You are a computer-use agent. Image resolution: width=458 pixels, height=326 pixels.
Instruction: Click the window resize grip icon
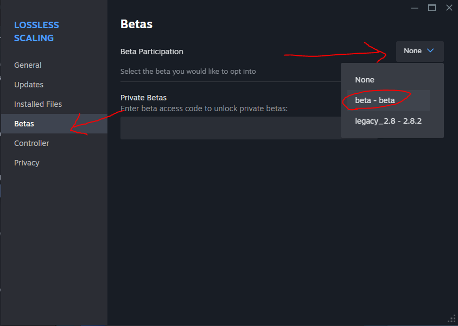[x=451, y=319]
